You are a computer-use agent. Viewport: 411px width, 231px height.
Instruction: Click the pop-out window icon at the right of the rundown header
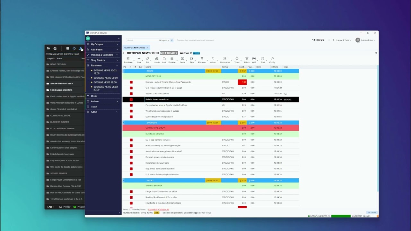pos(376,53)
